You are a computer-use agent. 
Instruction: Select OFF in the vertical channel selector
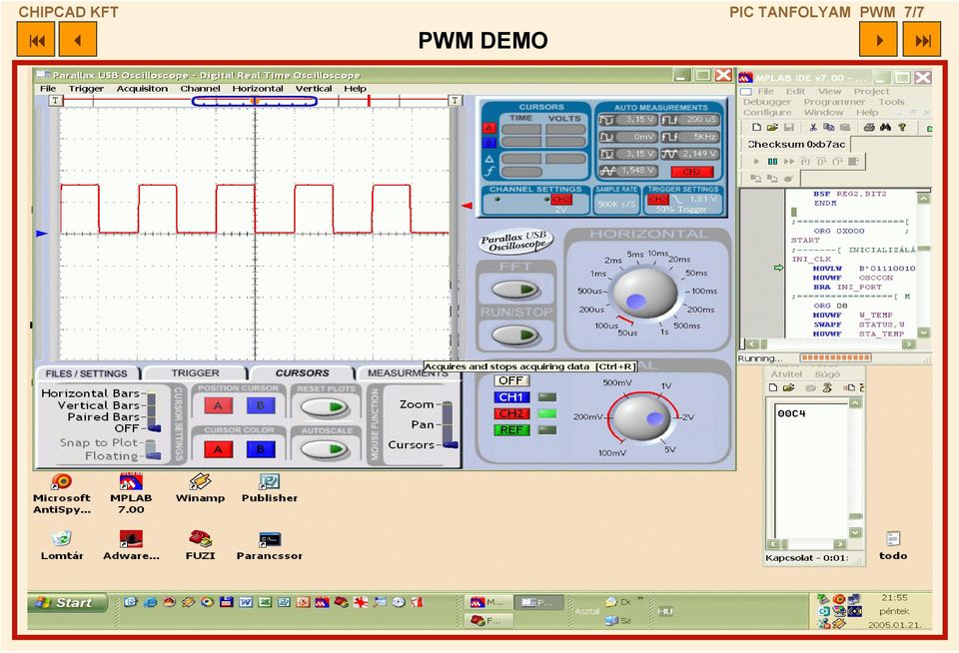(511, 381)
